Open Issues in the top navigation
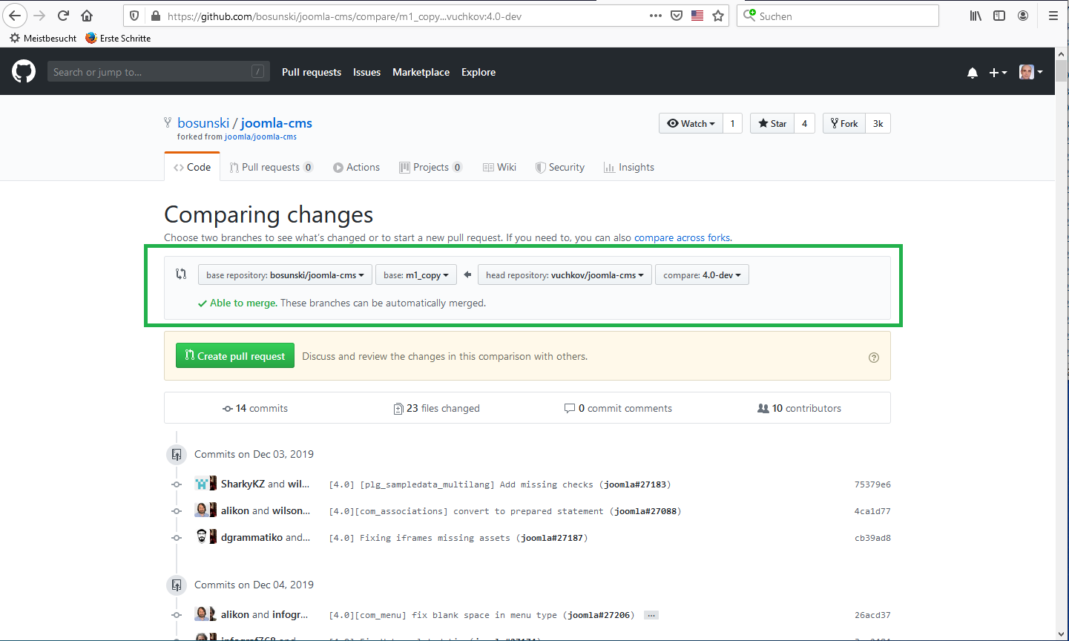The height and width of the screenshot is (641, 1069). [x=366, y=72]
